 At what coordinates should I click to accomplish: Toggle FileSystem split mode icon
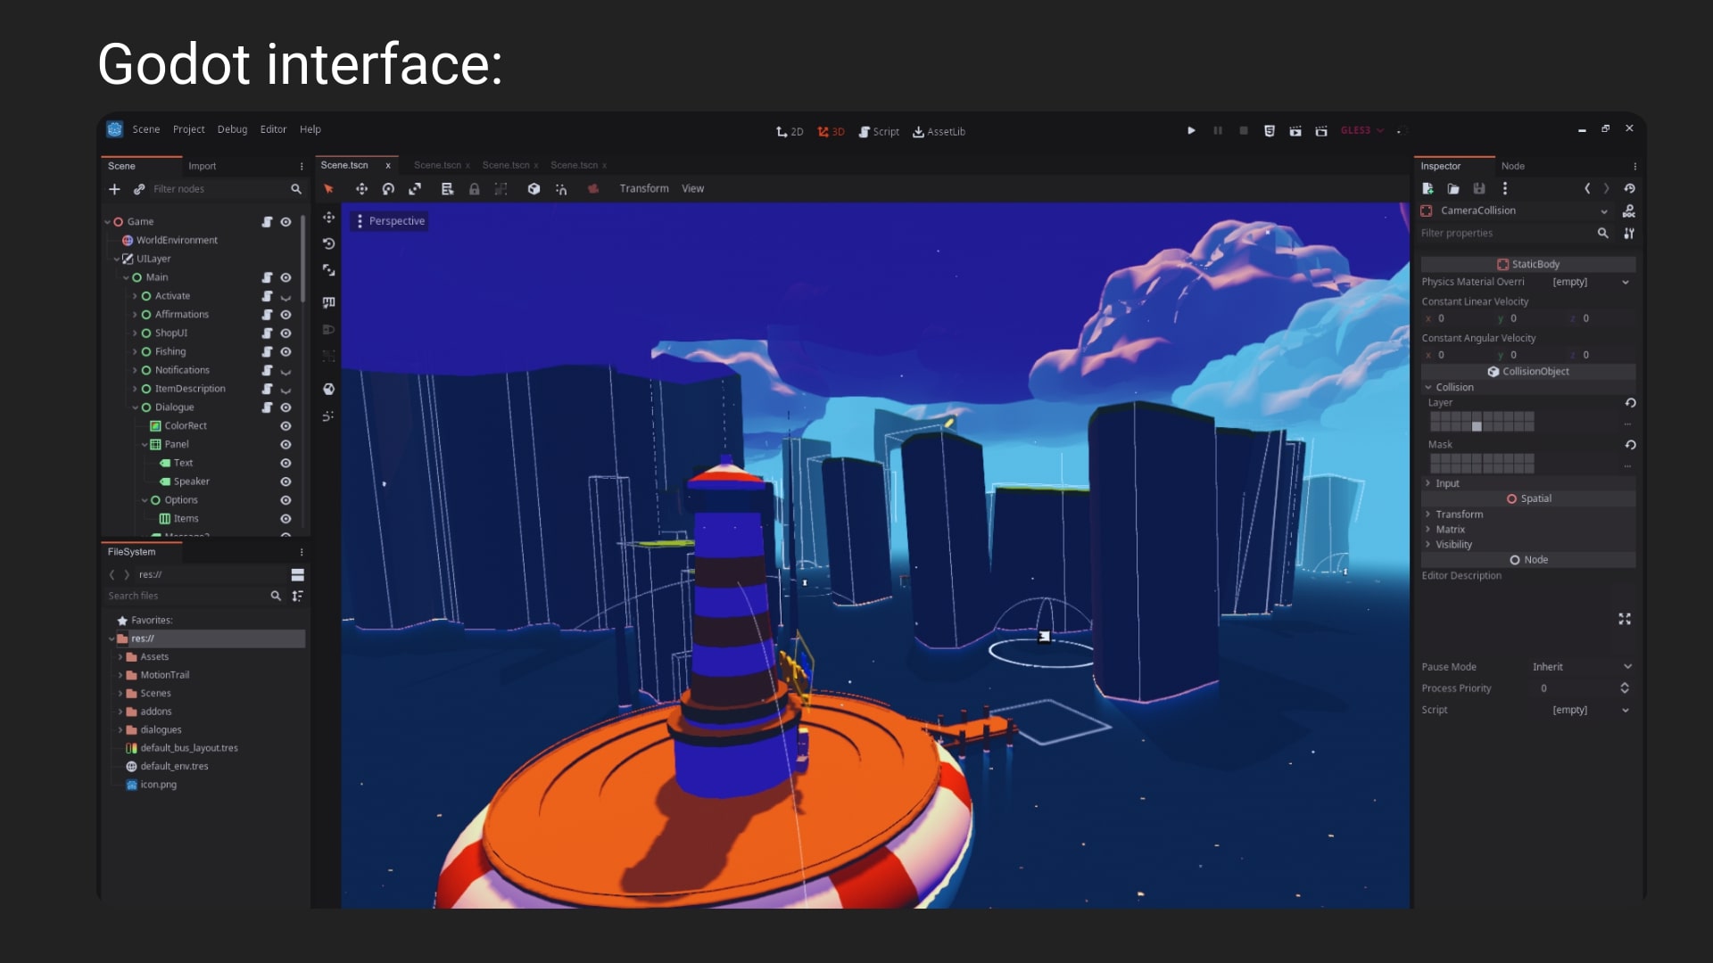298,575
